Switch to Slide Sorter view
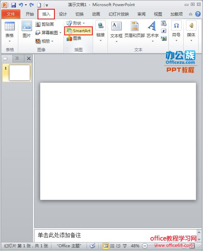Image resolution: width=203 pixels, height=251 pixels. tap(112, 246)
